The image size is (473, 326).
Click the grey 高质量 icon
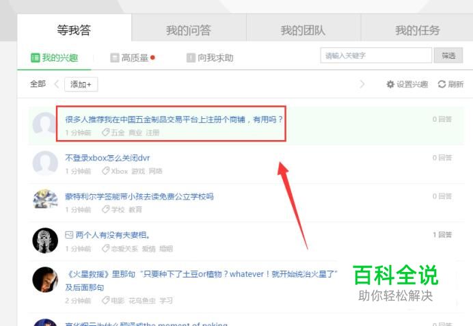115,57
